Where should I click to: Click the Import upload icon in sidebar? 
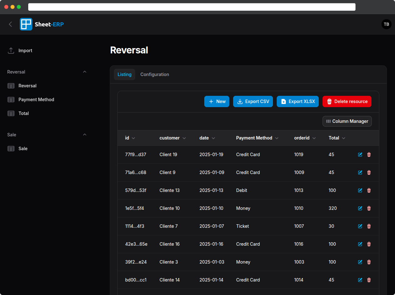coord(11,50)
